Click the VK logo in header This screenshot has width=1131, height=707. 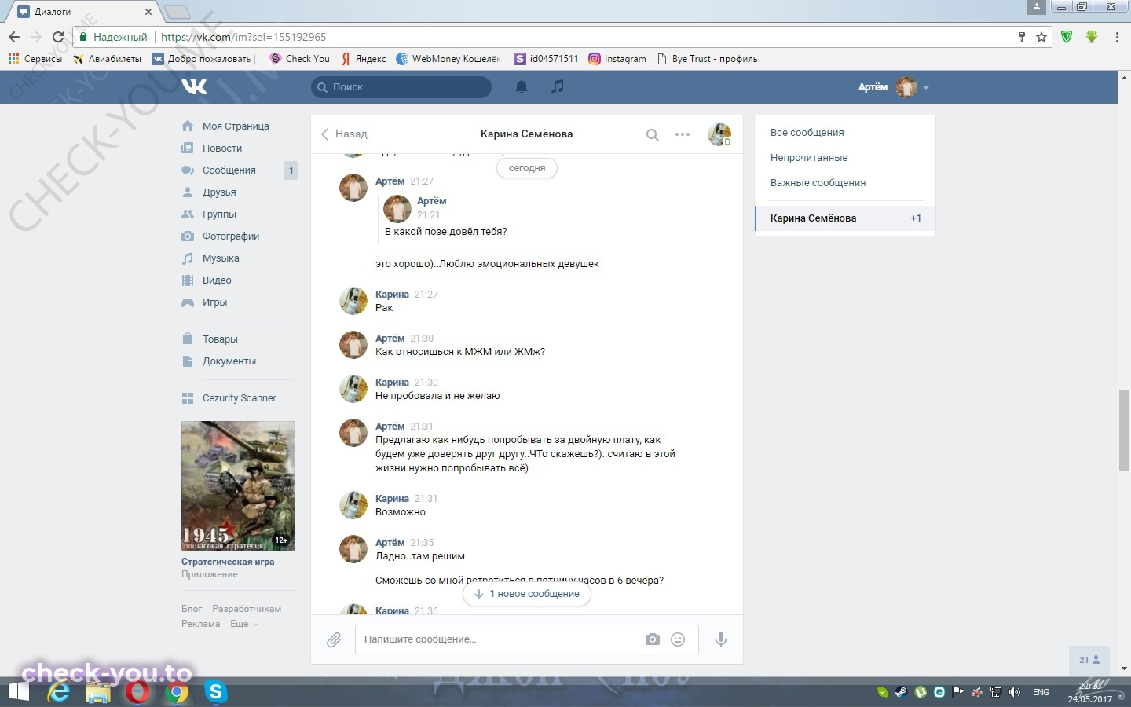click(x=194, y=86)
